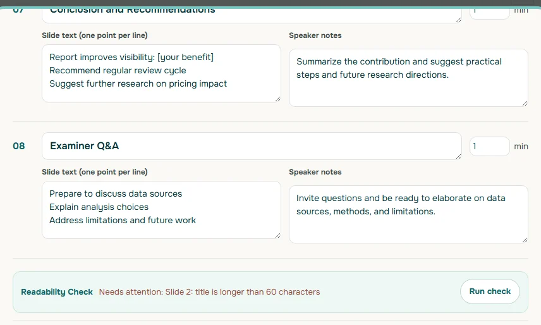The height and width of the screenshot is (325, 541).
Task: Click the slide number '08' label
Action: coord(18,146)
